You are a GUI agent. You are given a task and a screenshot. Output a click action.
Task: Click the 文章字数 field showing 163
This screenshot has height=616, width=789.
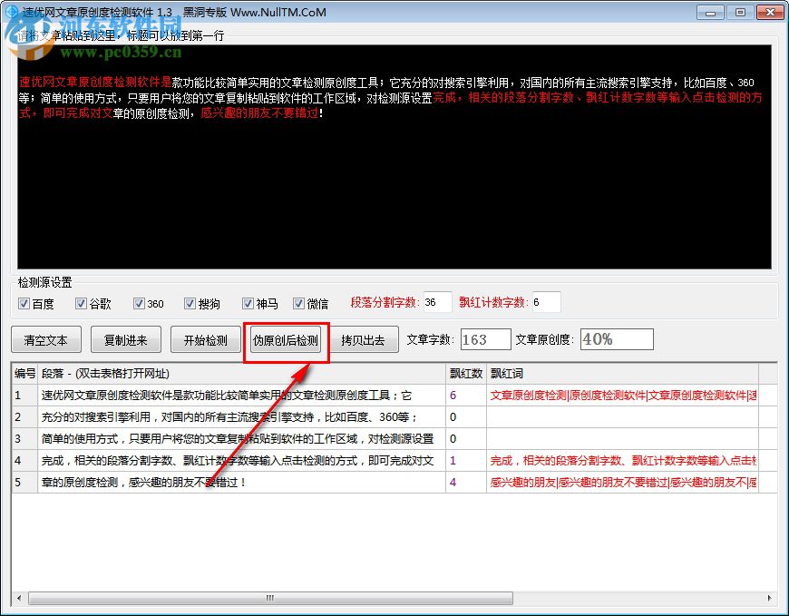coord(485,339)
